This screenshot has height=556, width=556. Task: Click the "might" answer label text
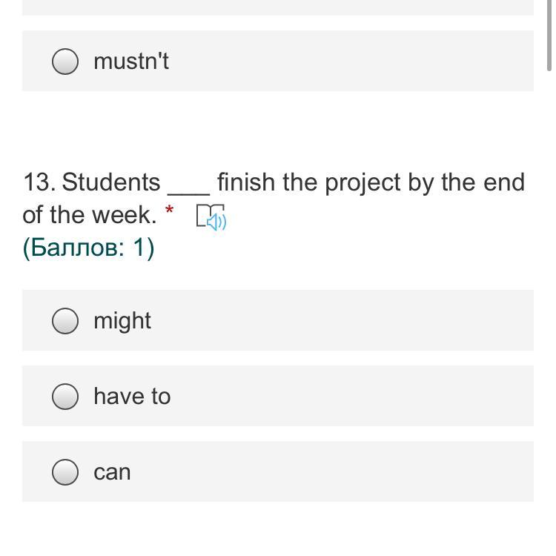(x=122, y=321)
